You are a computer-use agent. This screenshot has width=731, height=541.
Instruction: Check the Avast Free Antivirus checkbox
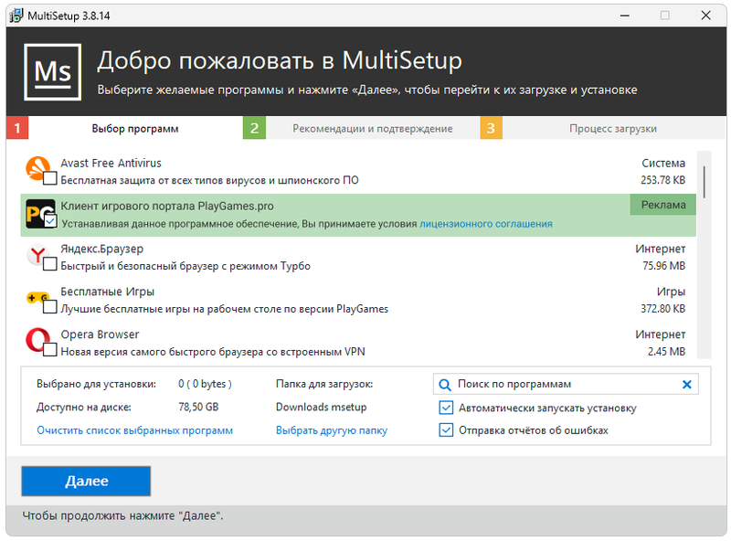pyautogui.click(x=50, y=179)
